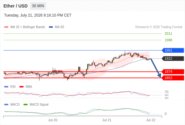
Task: Toggle the 9MA legend entry
Action: [x=26, y=87]
